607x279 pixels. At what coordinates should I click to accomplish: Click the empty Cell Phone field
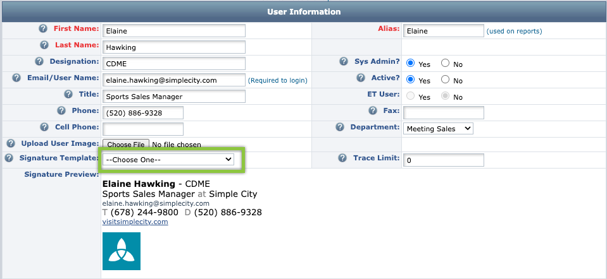143,129
